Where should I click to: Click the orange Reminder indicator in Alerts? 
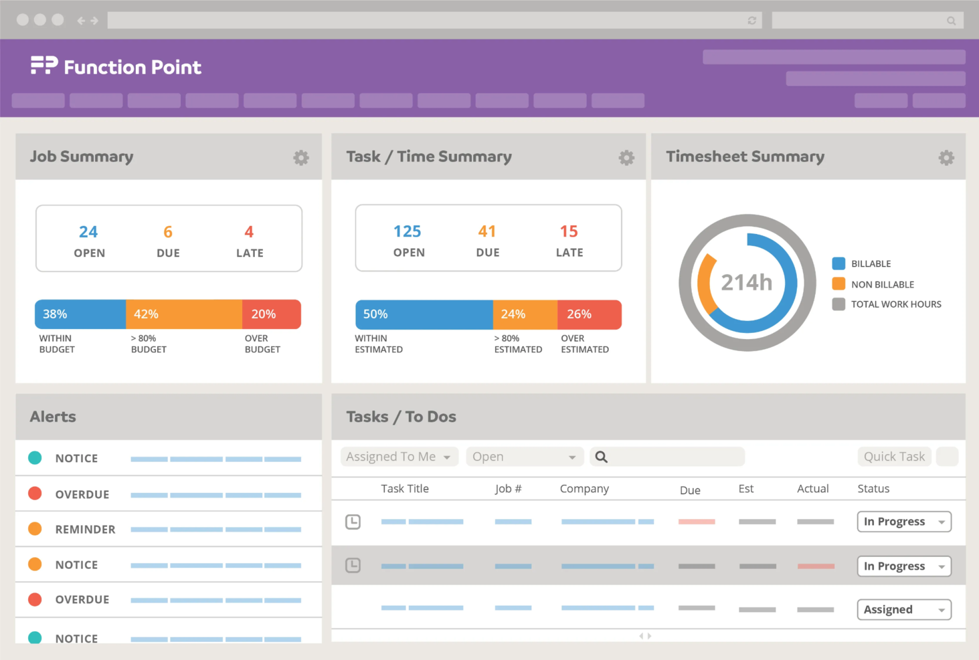(35, 529)
